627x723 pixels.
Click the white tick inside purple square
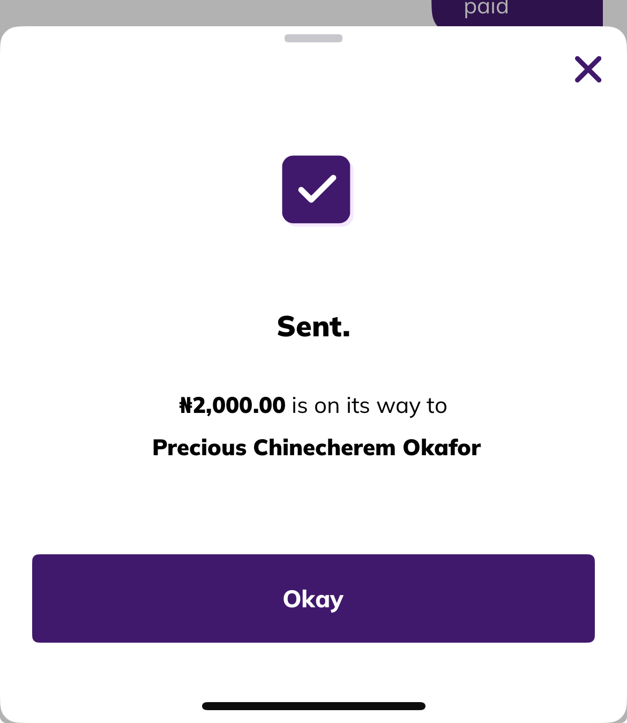[x=317, y=189]
